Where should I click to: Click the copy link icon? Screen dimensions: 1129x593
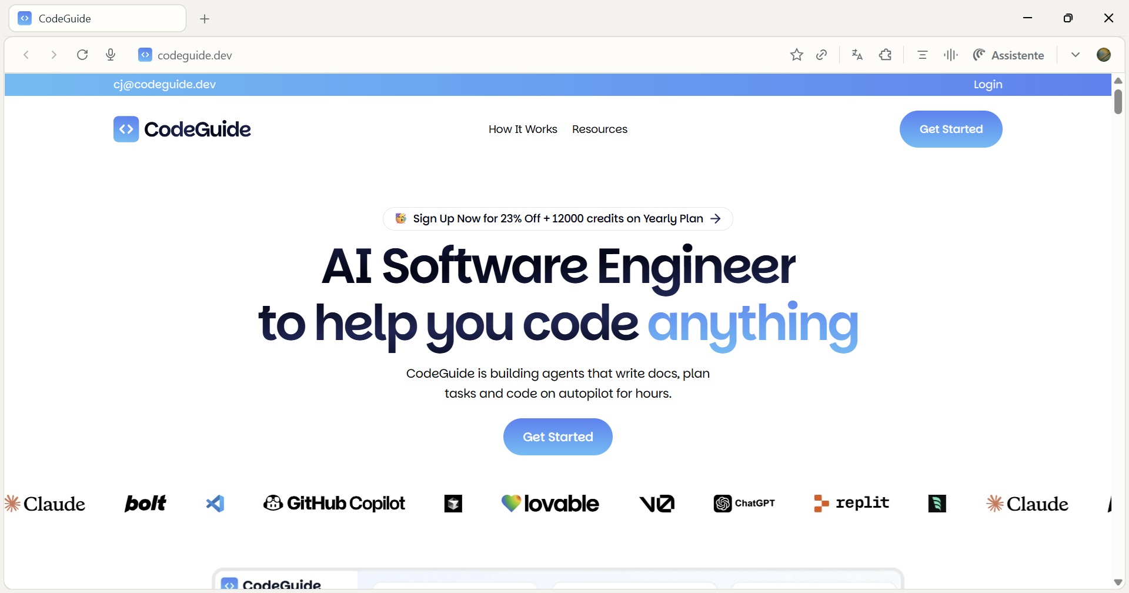[822, 55]
